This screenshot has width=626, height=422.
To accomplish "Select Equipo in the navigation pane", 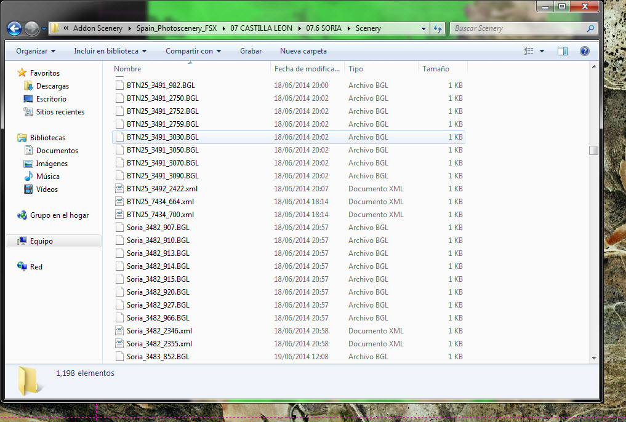I will [41, 241].
